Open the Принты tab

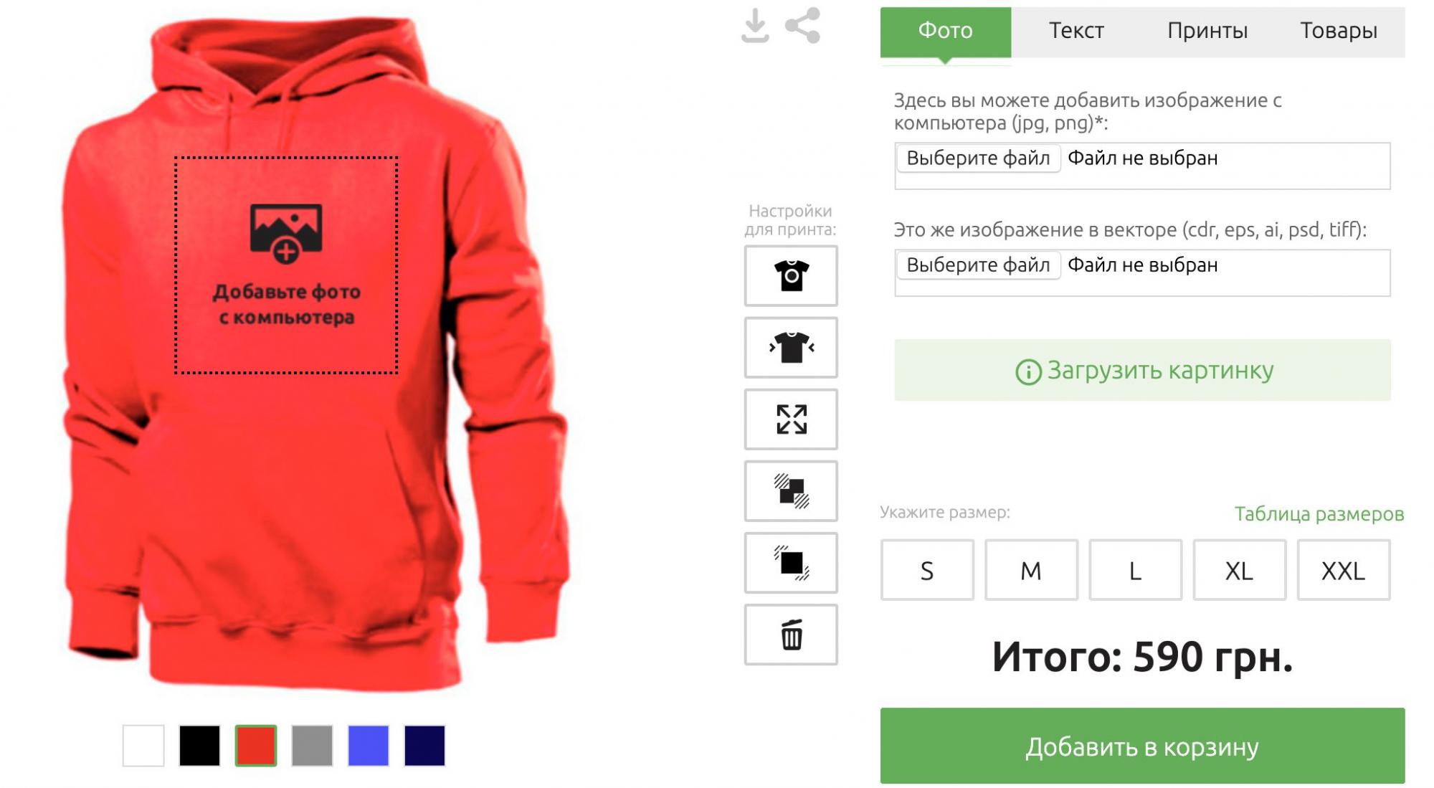[x=1207, y=31]
